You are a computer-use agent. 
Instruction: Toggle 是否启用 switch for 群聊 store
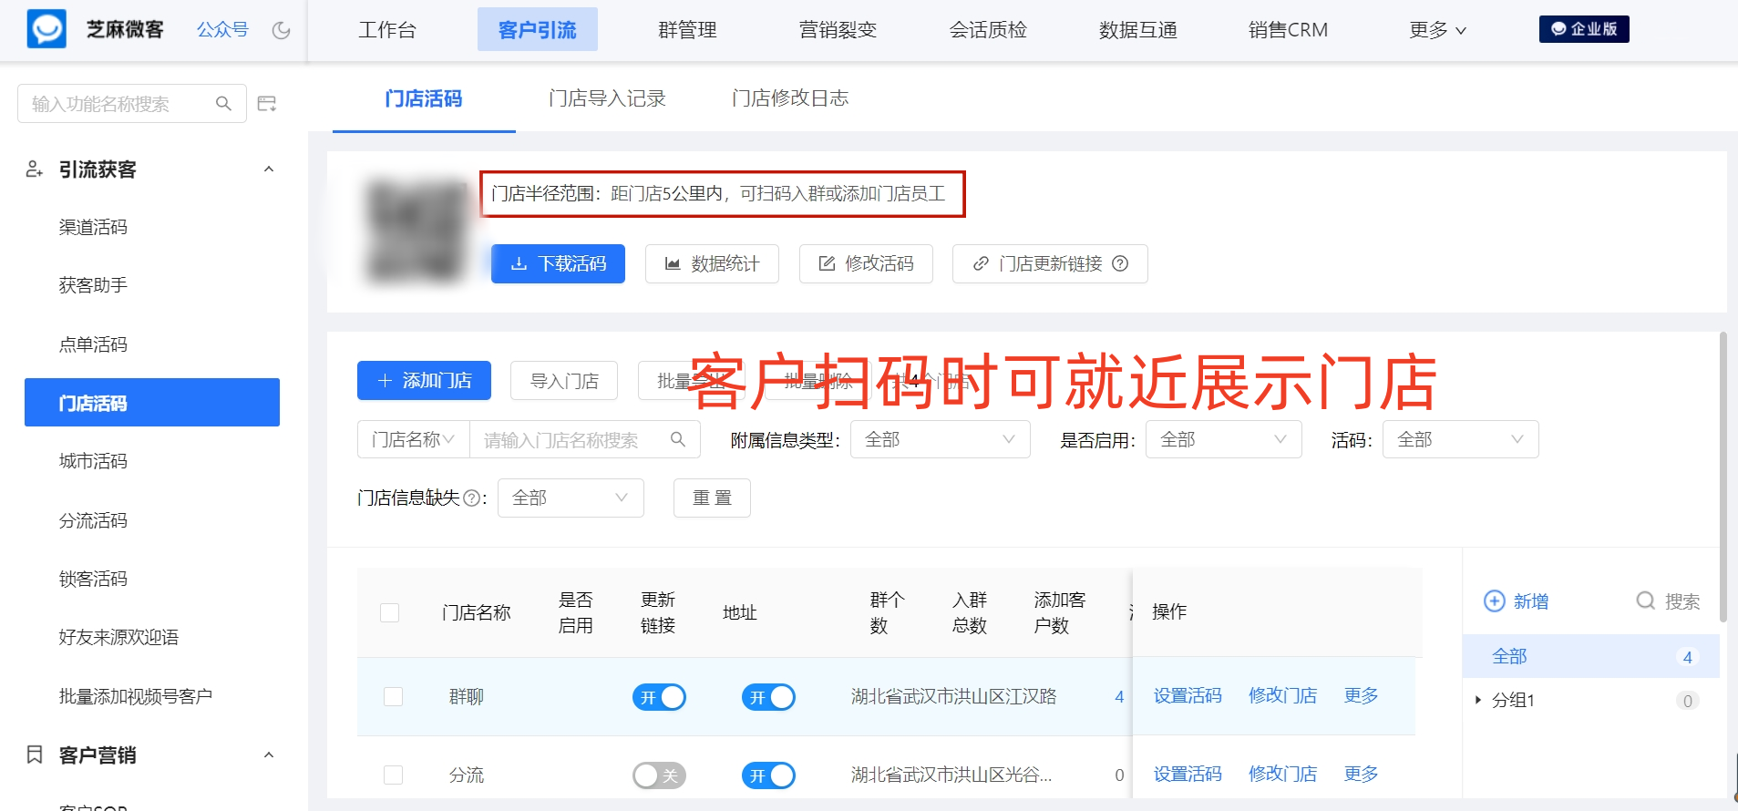point(659,697)
